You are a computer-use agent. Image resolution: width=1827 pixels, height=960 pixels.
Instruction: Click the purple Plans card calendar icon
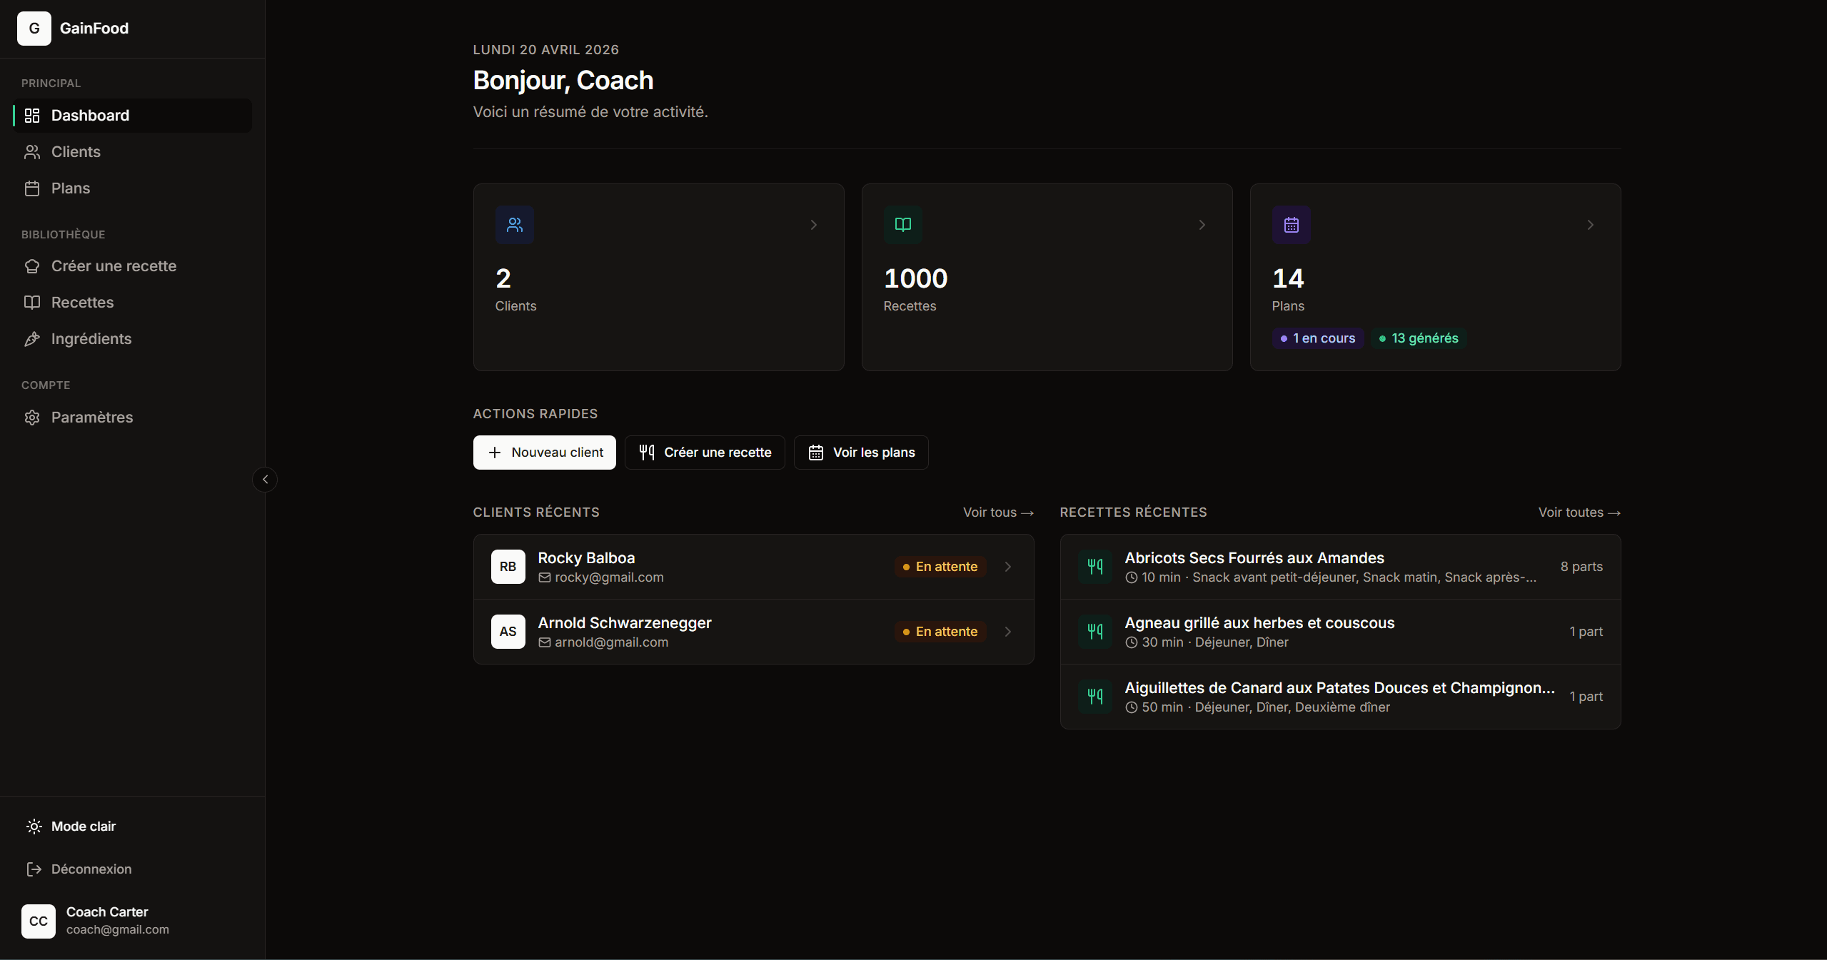(1292, 225)
